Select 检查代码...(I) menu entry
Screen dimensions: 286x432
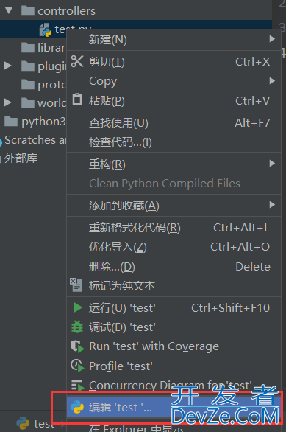point(174,142)
